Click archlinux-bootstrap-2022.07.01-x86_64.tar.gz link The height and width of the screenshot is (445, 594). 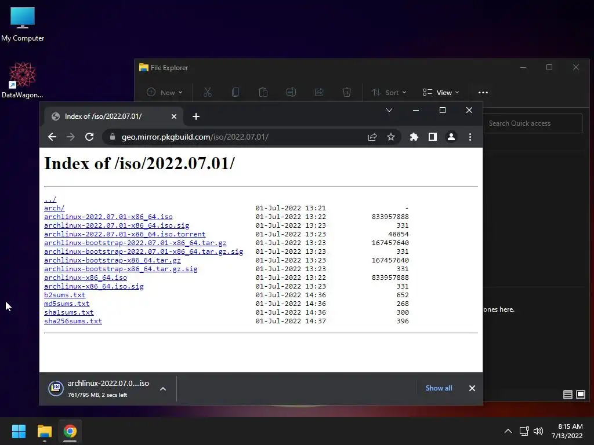tap(135, 243)
